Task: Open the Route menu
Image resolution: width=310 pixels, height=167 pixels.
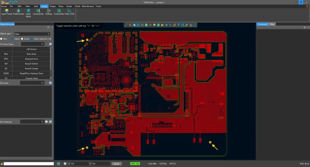Action: tap(69, 6)
